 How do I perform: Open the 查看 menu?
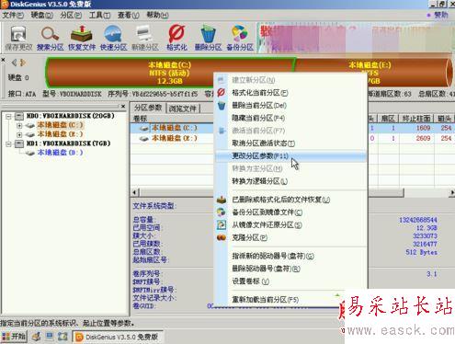coord(129,15)
